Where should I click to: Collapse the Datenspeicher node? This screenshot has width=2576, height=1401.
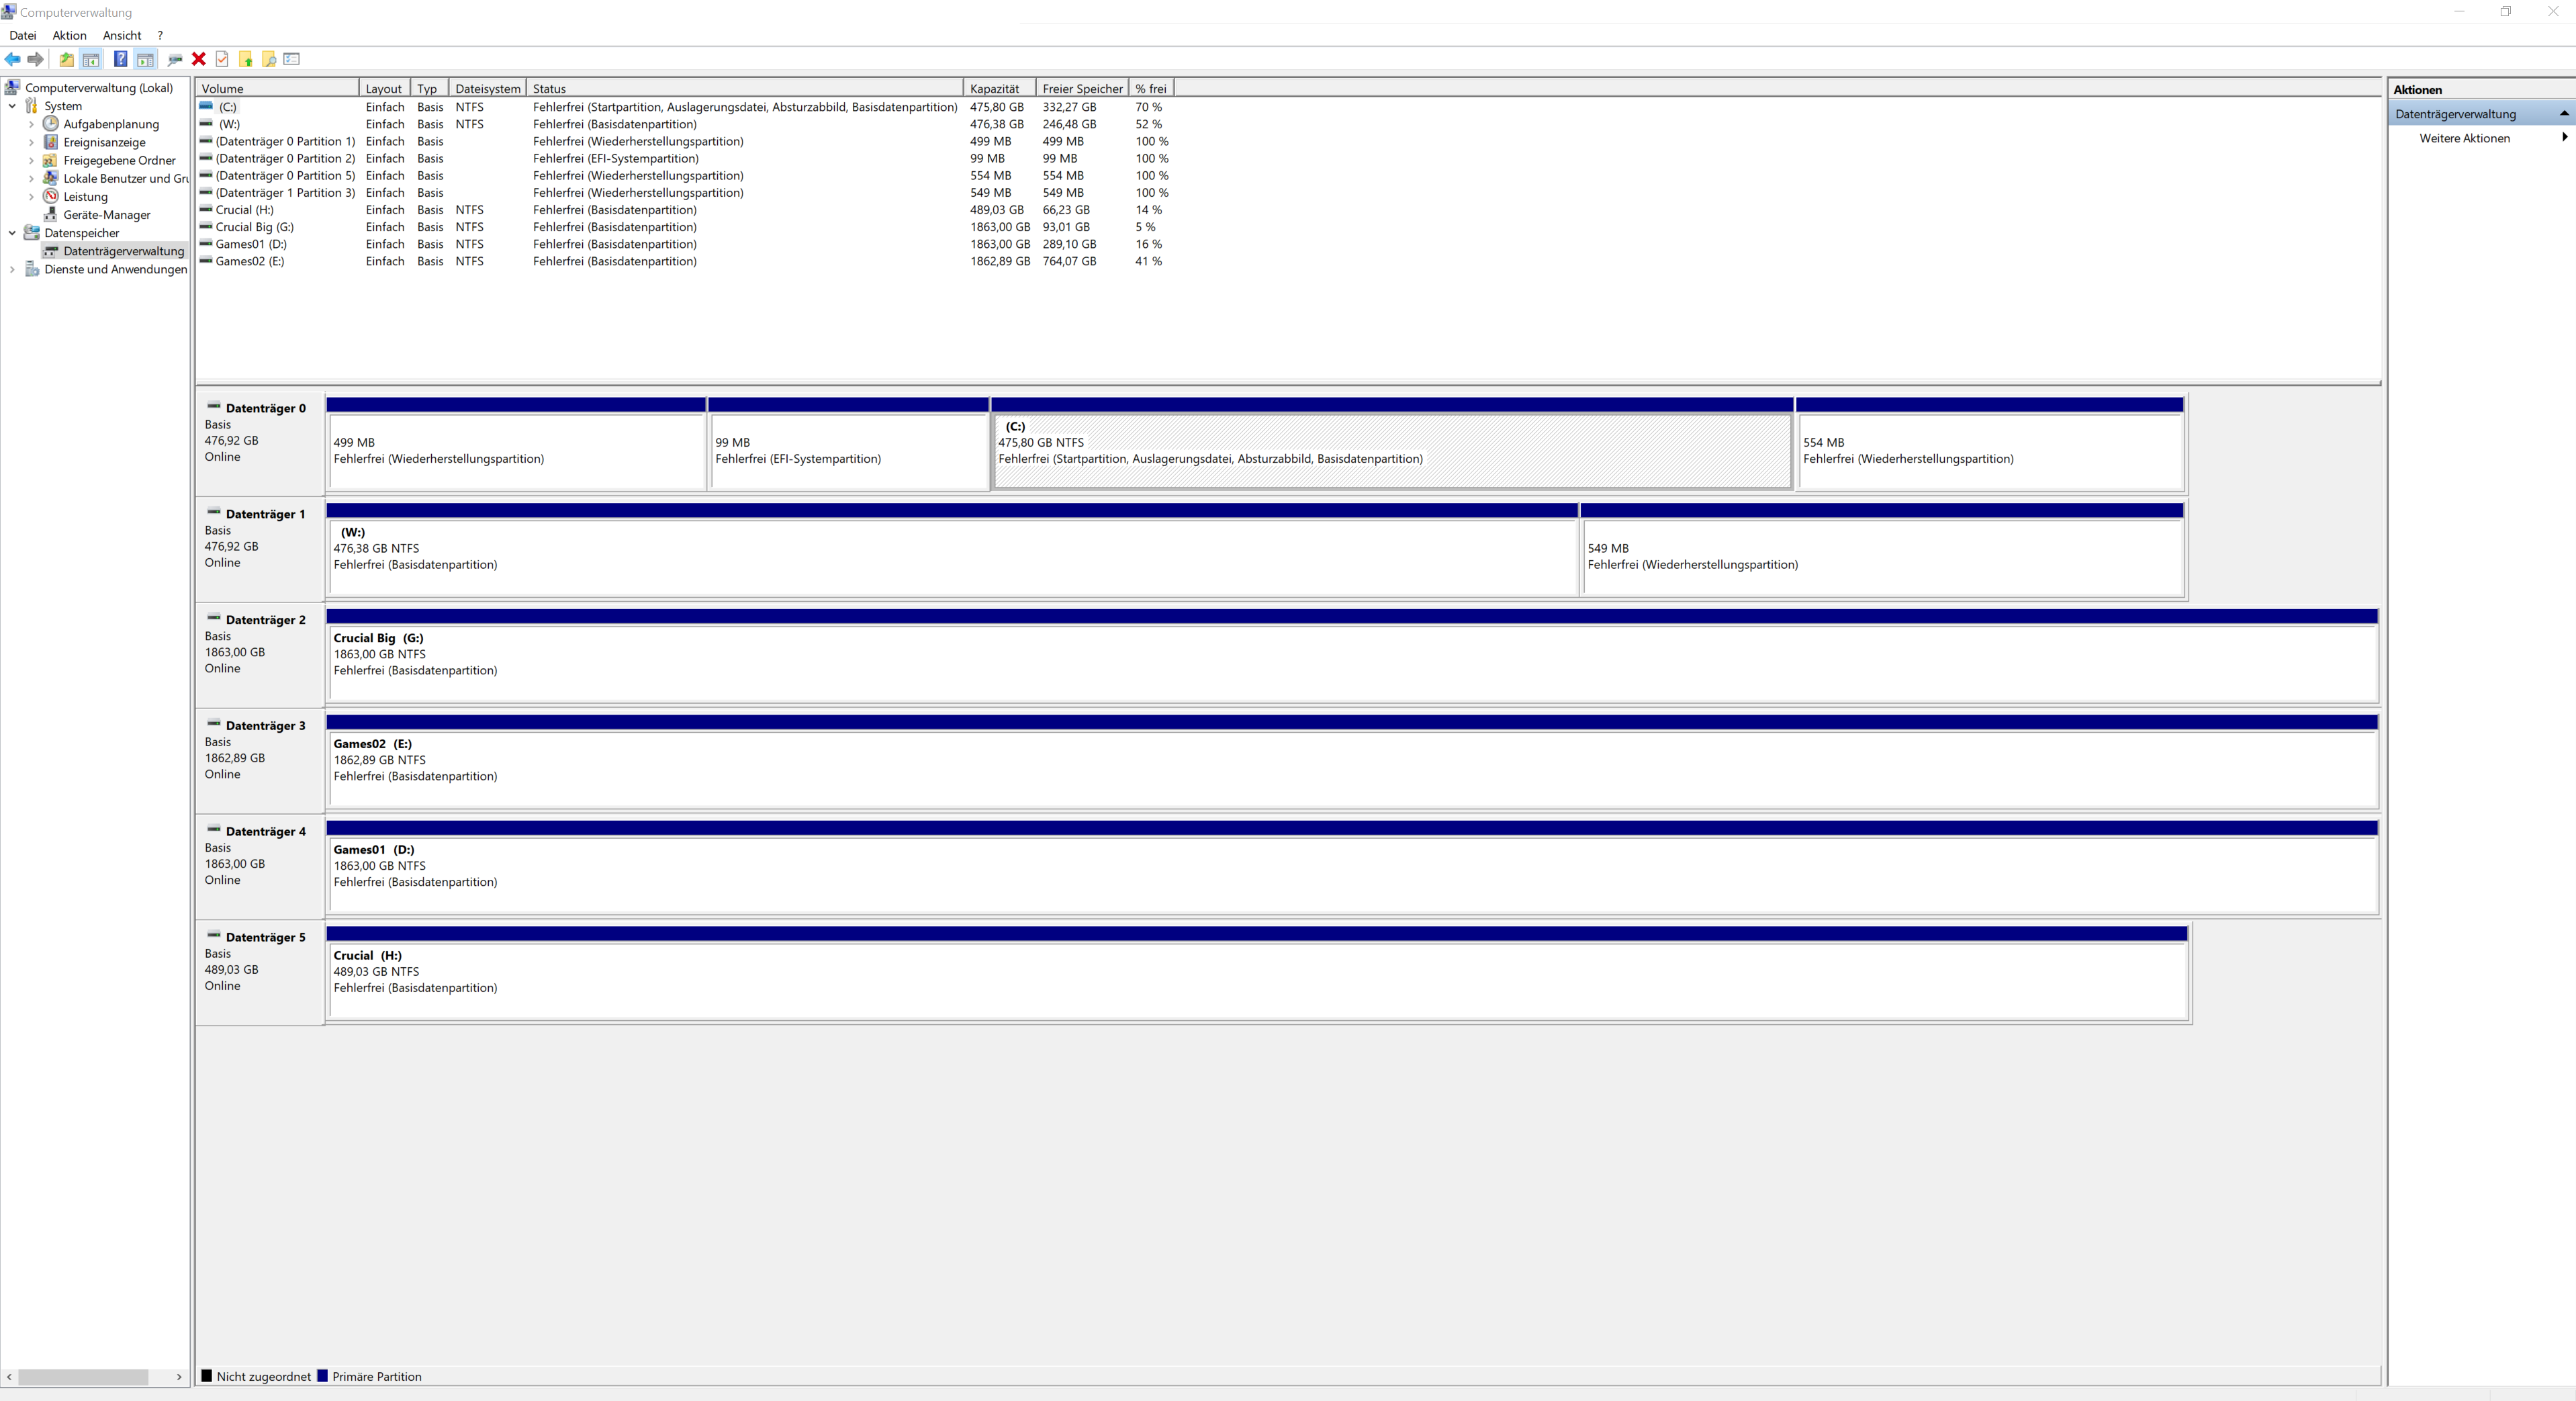point(12,233)
